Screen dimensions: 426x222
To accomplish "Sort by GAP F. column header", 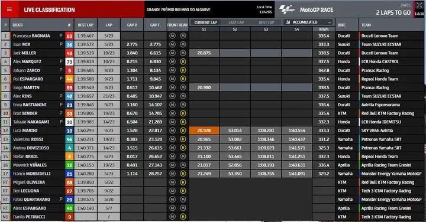I will pos(155,25).
